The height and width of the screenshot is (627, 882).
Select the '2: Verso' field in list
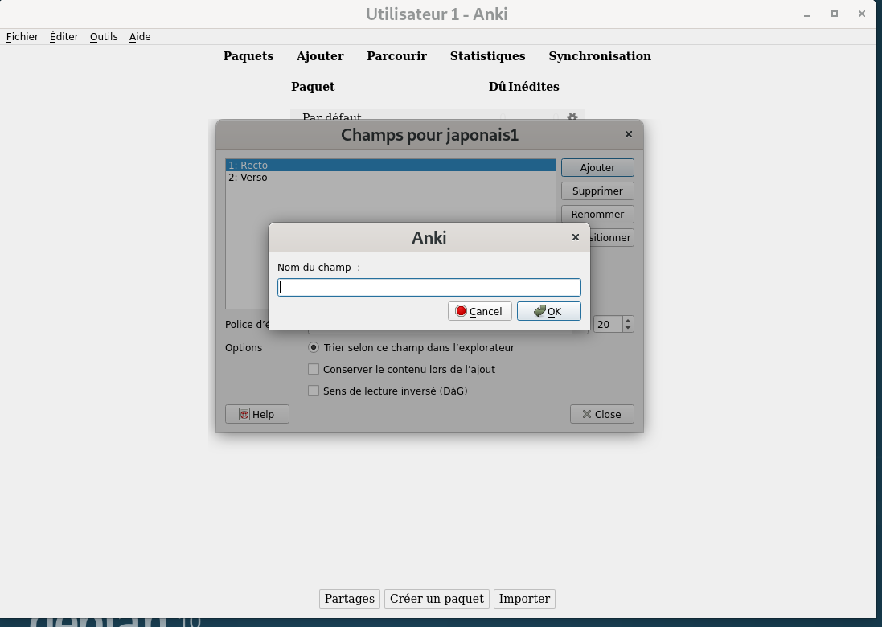(248, 178)
